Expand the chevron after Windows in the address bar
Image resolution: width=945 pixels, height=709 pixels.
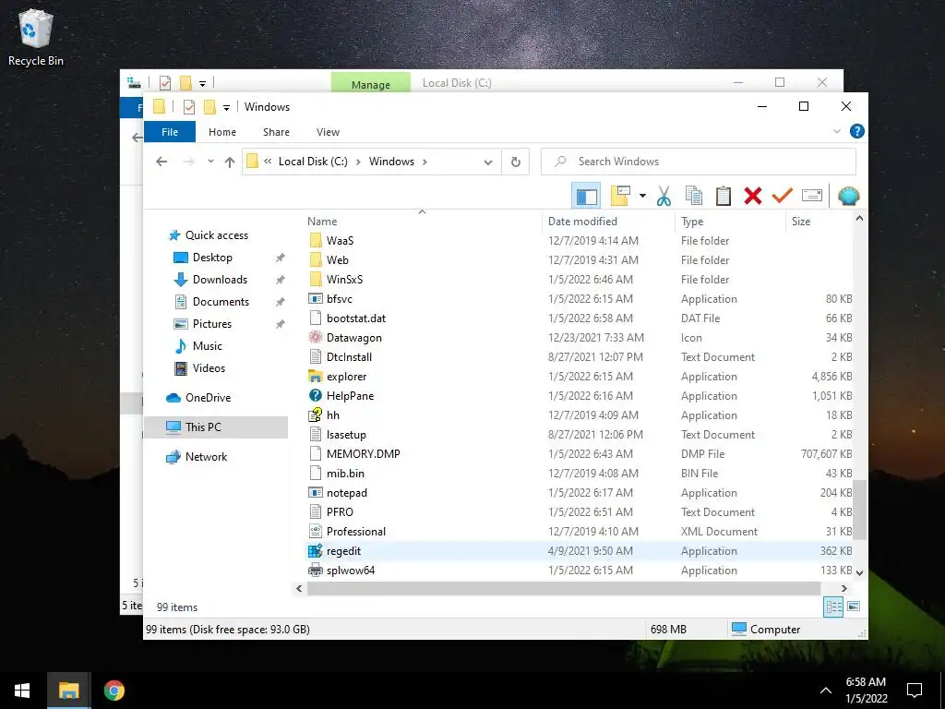pyautogui.click(x=425, y=162)
